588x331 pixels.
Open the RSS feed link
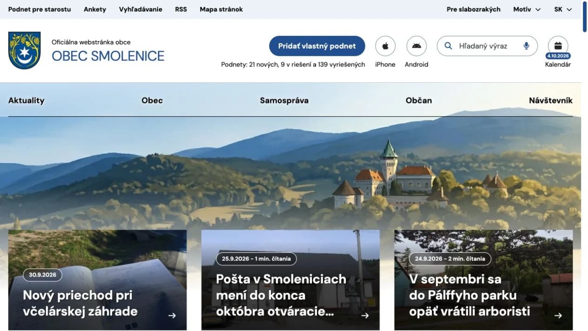coord(181,9)
